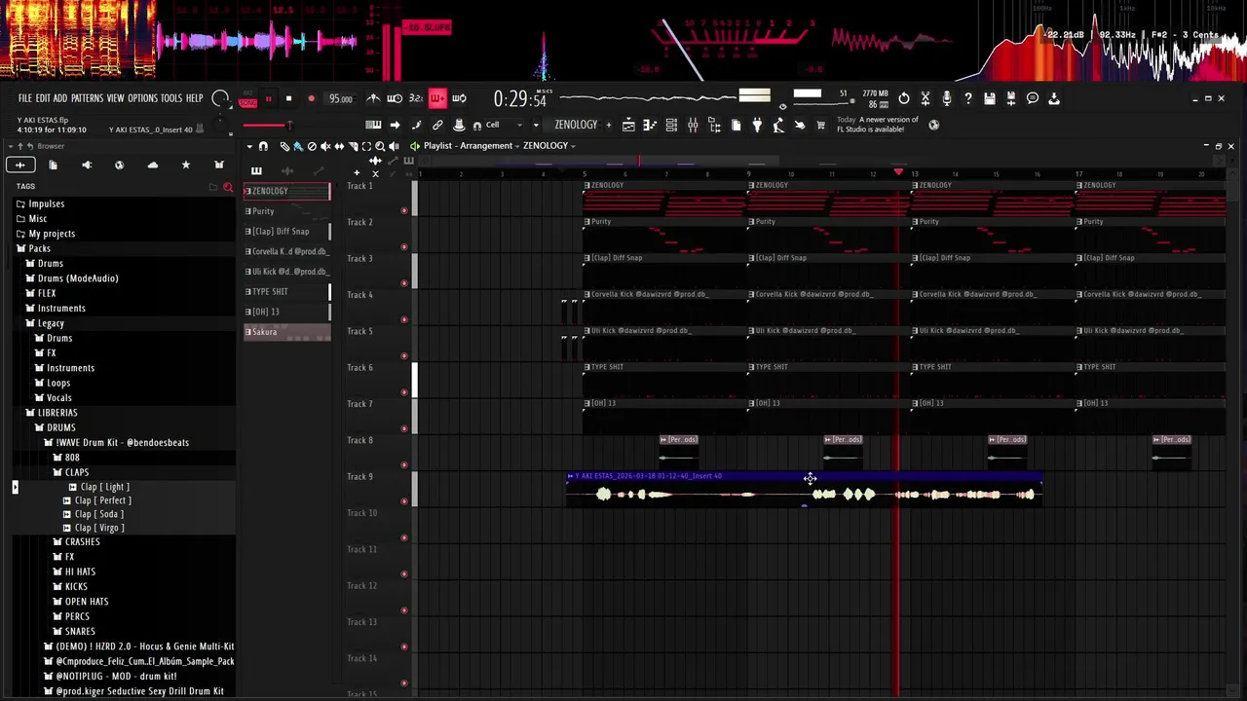Click the tempo field showing 95.000
This screenshot has width=1247, height=701.
pyautogui.click(x=340, y=99)
